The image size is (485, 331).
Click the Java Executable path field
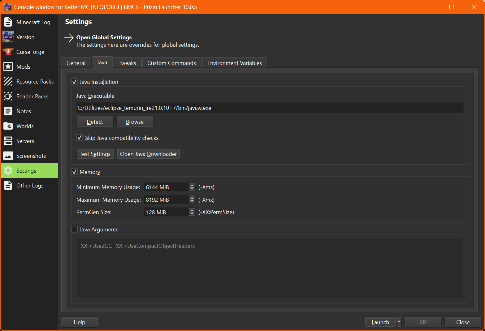[269, 108]
